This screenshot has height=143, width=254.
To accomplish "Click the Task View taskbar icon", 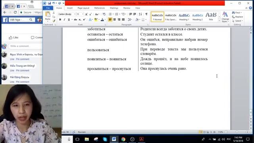I will coord(77,139).
